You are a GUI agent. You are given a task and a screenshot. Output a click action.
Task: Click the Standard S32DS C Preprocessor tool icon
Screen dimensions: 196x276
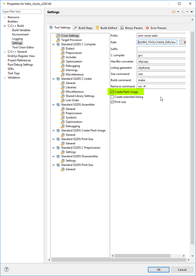pos(58,148)
